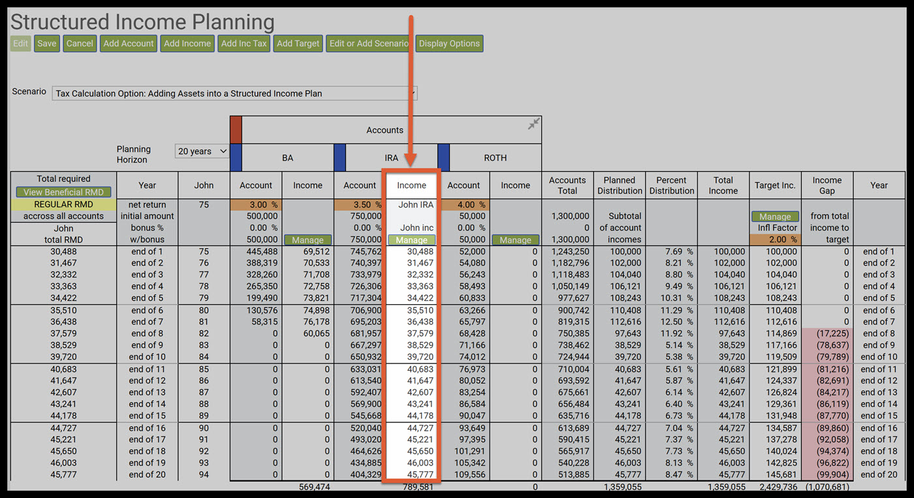Screen dimensions: 914x498
Task: Click the blue color swatch beside IRA
Action: click(x=339, y=158)
